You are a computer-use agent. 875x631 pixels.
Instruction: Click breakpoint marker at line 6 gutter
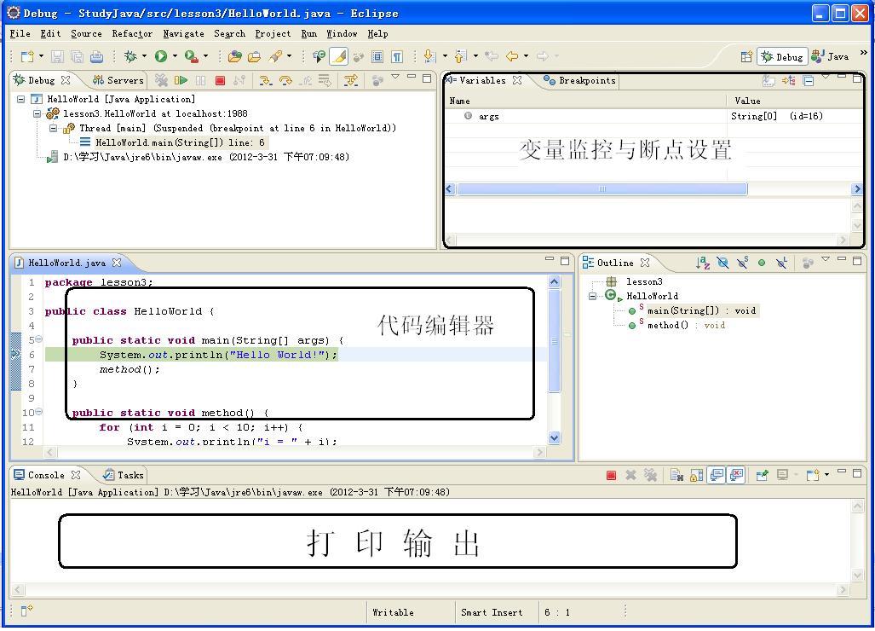click(x=15, y=354)
